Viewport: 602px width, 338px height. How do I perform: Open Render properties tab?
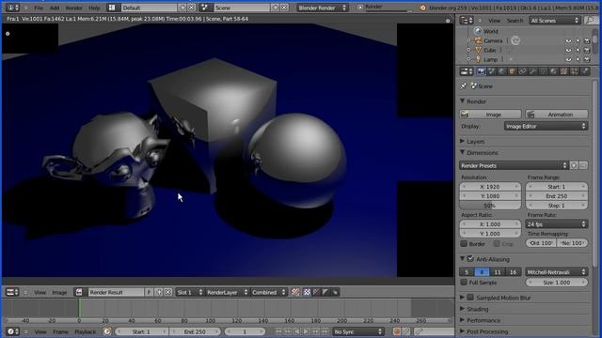pyautogui.click(x=481, y=71)
